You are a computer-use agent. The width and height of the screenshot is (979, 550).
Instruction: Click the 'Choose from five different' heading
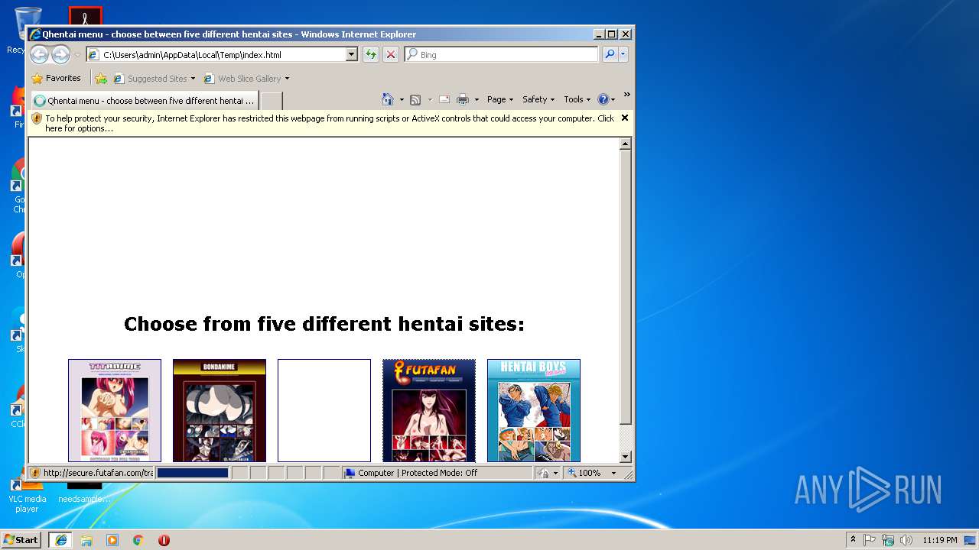[x=324, y=324]
